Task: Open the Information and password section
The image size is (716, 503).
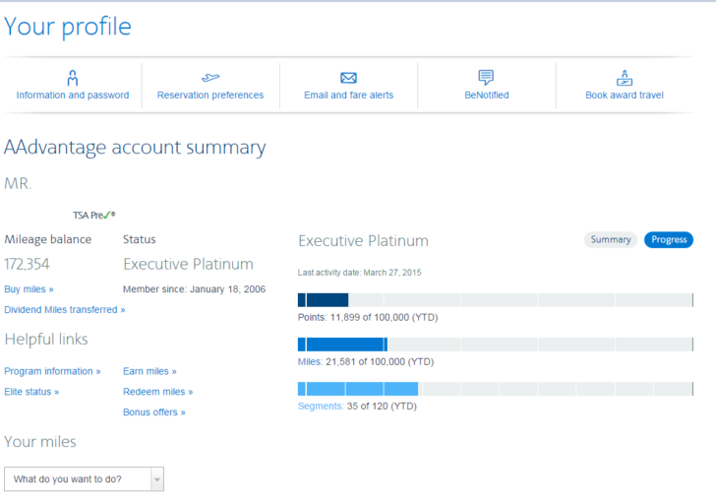Action: [x=73, y=95]
